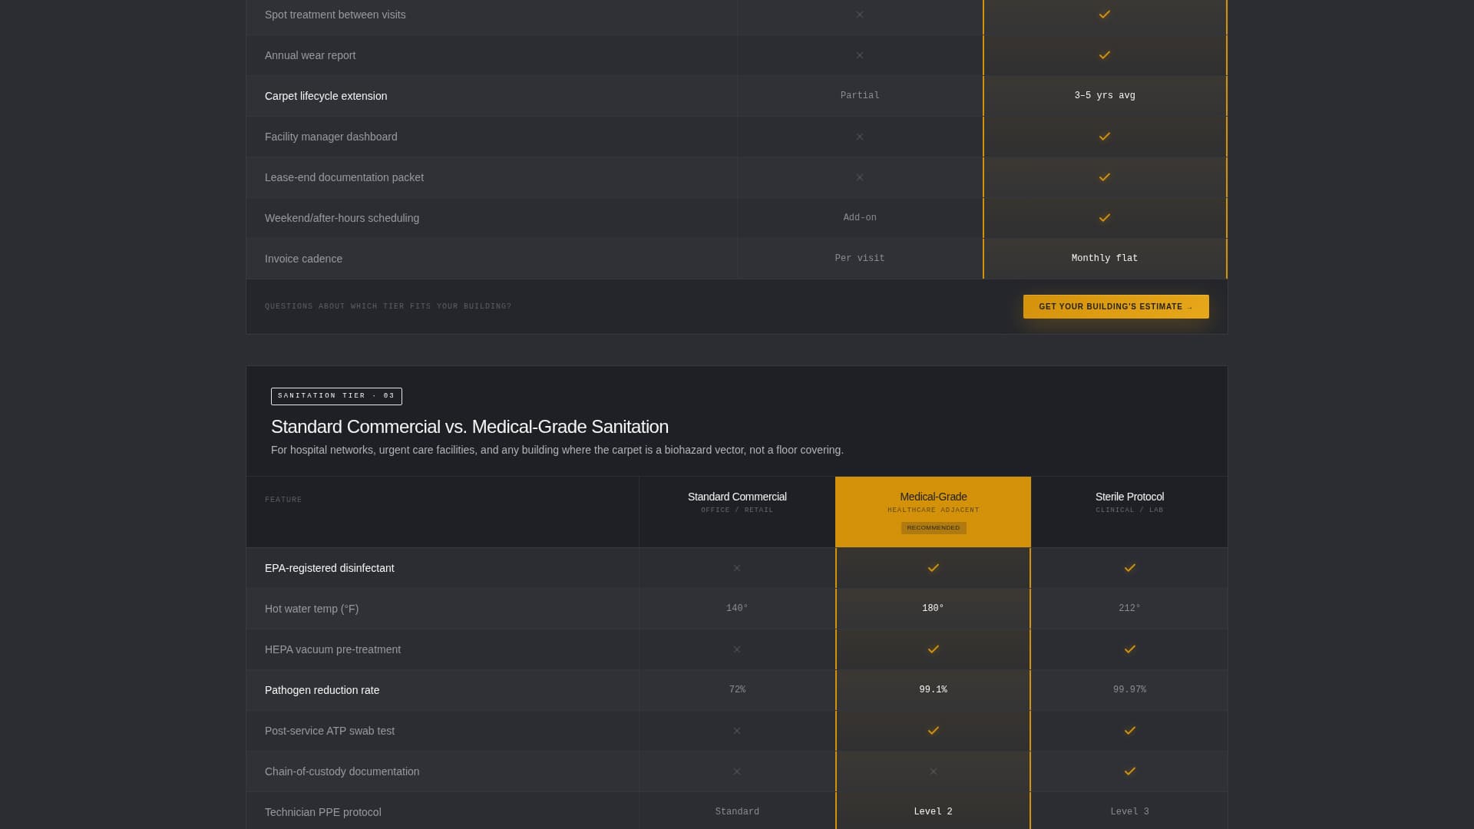
Task: Click Sterile Protocol checkmark for HEPA vacuum pre-treatment
Action: click(1130, 649)
